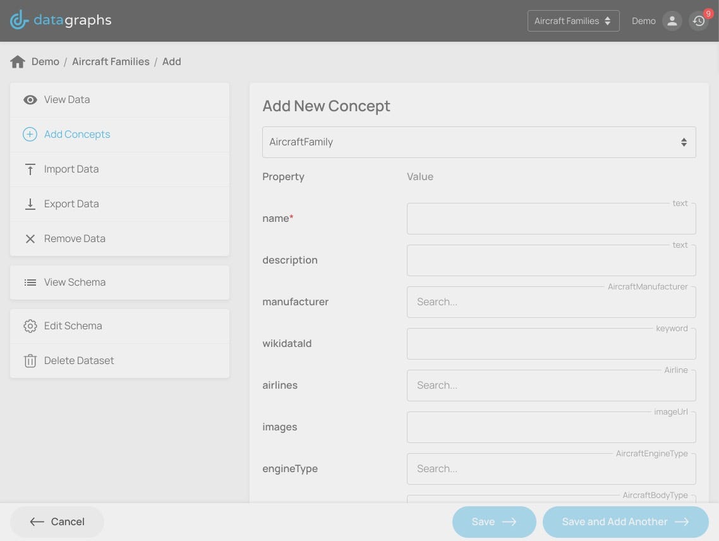Image resolution: width=719 pixels, height=541 pixels.
Task: Click the Save and Add Another button
Action: pos(625,522)
